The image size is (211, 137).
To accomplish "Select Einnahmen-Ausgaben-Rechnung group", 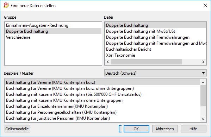I will point(53,25).
